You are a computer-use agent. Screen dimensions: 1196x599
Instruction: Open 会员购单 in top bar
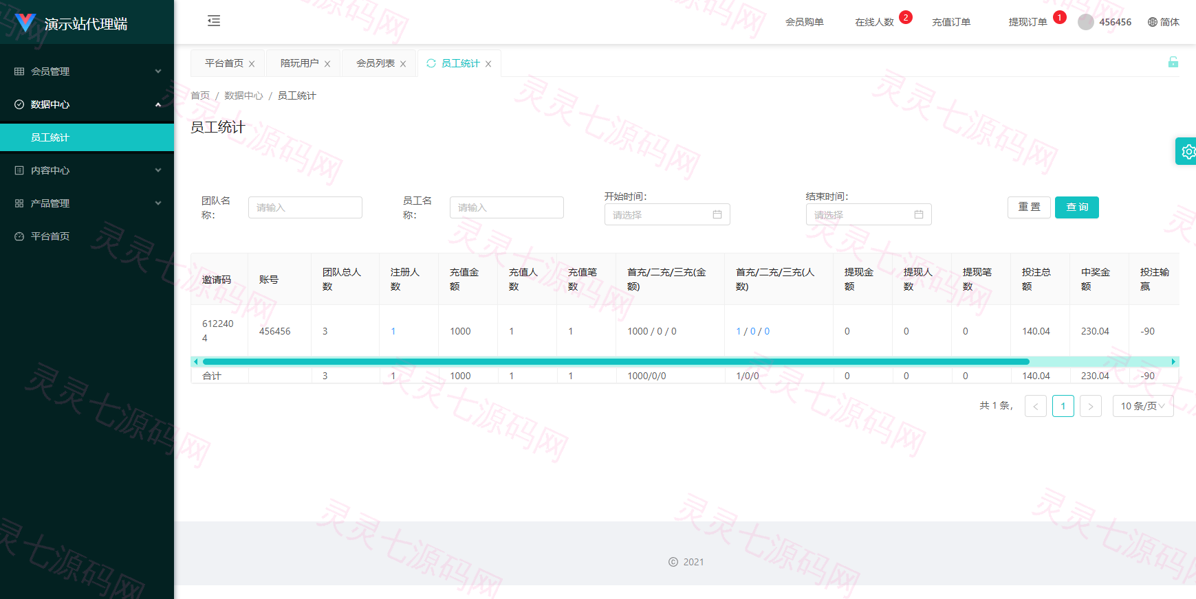coord(805,22)
